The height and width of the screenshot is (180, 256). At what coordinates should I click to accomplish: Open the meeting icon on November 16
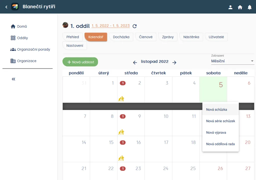(x=121, y=158)
